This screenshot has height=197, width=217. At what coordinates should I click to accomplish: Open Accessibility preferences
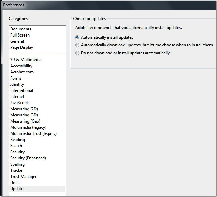click(x=21, y=66)
